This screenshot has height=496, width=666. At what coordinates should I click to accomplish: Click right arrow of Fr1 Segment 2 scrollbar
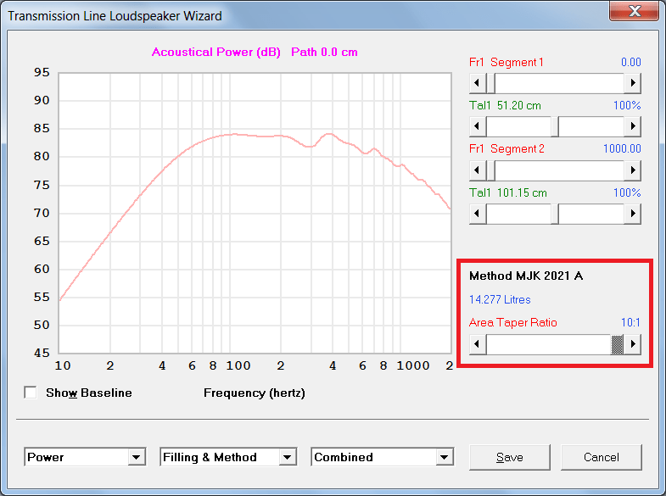click(x=632, y=170)
